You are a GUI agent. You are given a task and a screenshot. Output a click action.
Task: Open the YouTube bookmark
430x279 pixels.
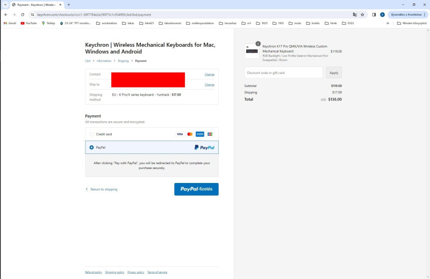(28, 23)
